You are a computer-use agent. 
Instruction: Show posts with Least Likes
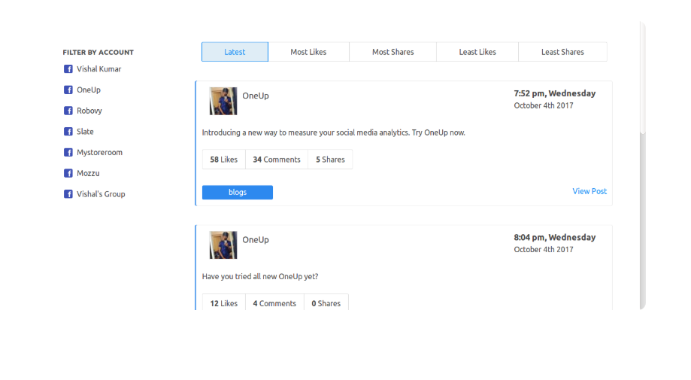point(477,52)
